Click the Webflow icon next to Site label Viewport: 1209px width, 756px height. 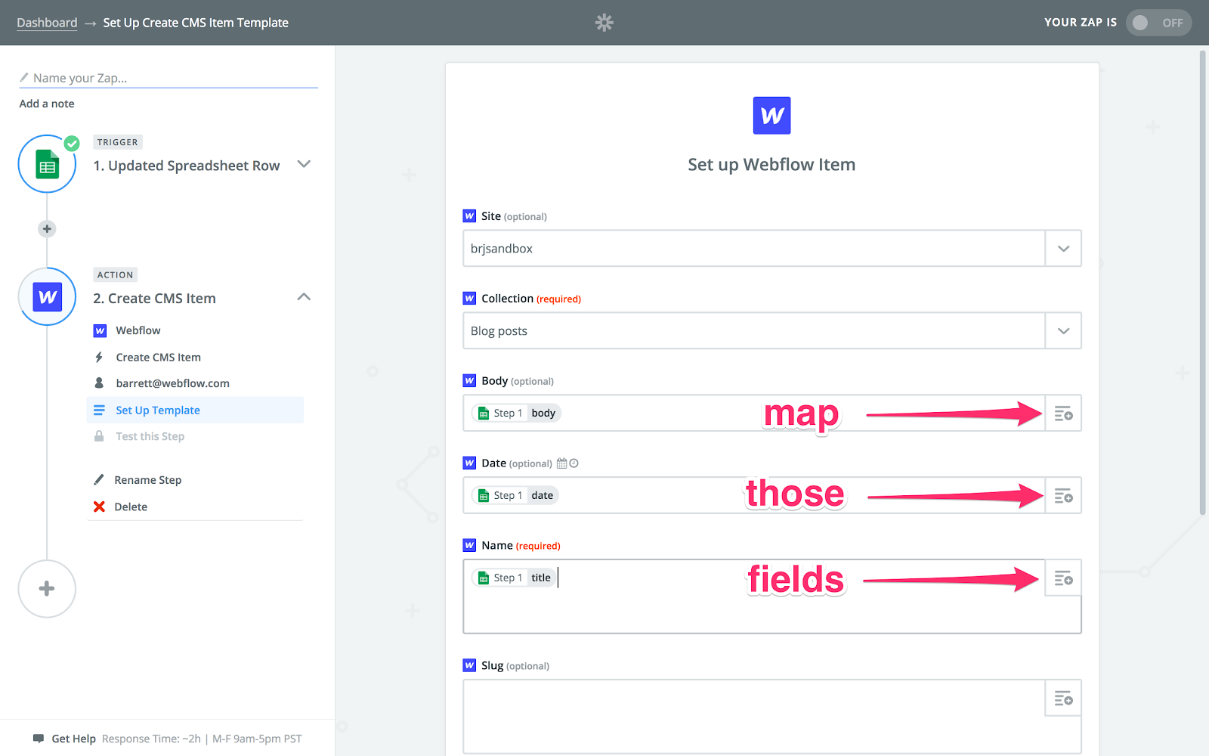coord(469,216)
